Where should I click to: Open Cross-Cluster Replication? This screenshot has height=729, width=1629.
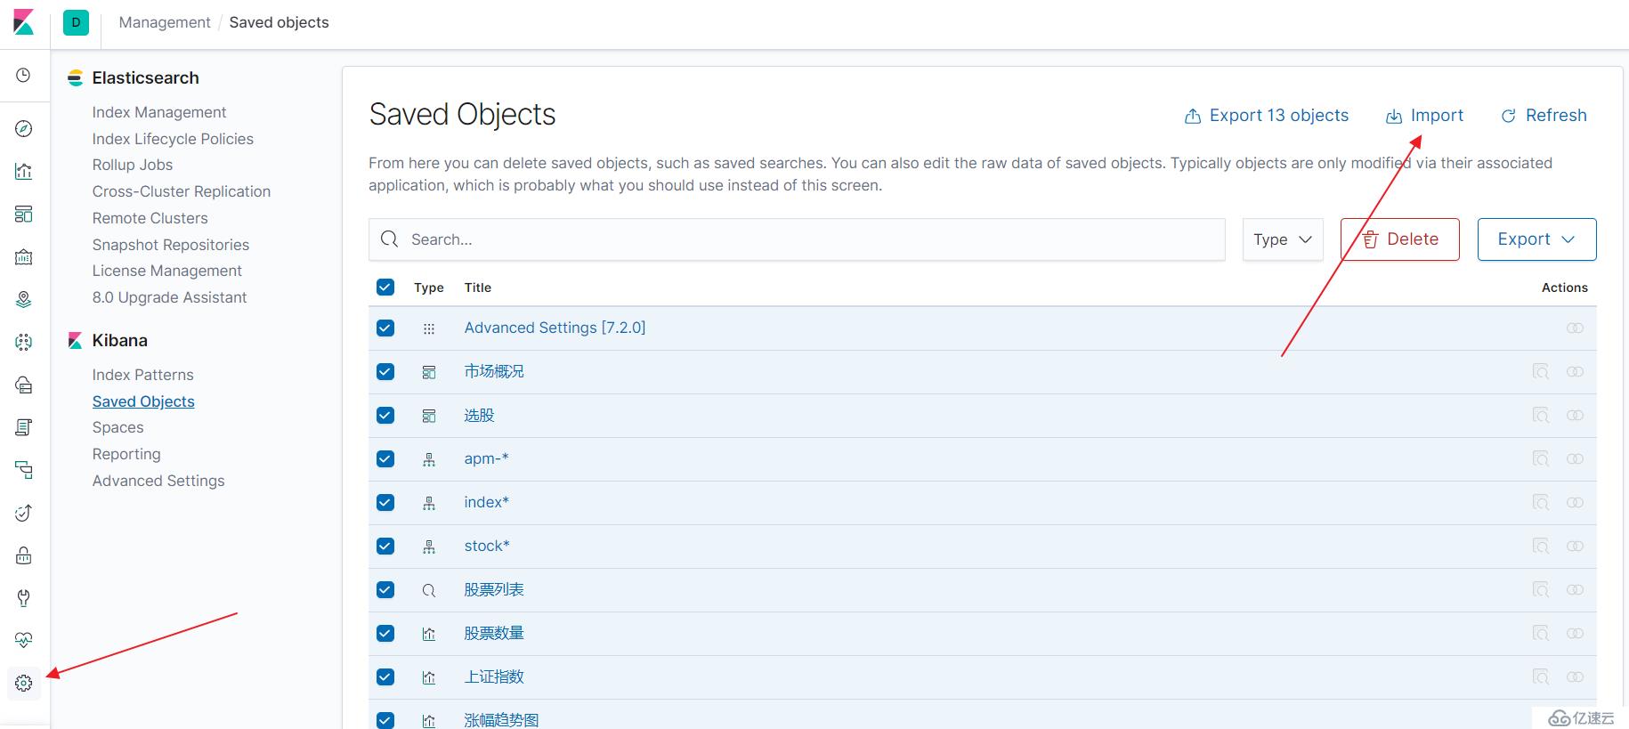[x=182, y=191]
